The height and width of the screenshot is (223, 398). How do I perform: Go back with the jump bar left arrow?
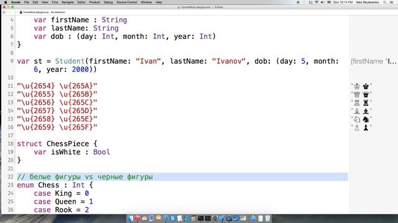point(10,12)
